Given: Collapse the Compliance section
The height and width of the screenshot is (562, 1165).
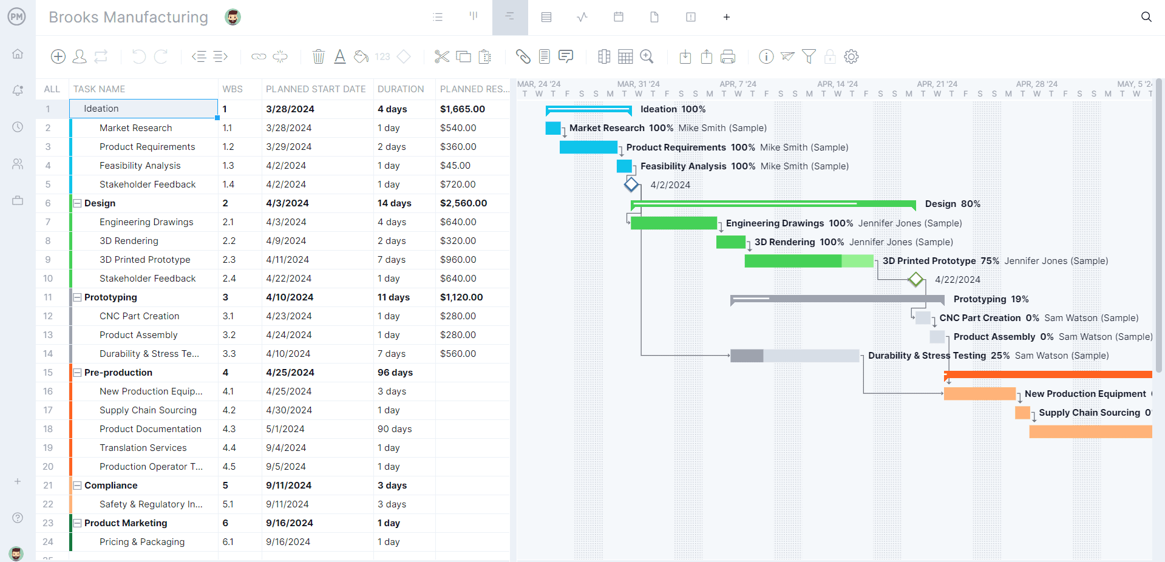Looking at the screenshot, I should click(78, 486).
